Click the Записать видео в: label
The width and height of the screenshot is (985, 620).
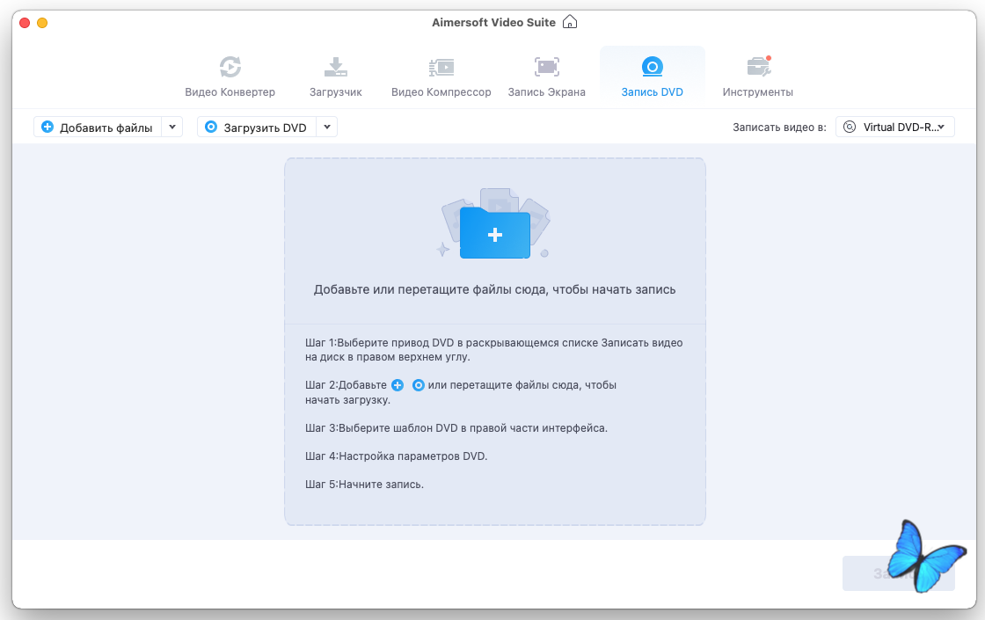(x=779, y=128)
